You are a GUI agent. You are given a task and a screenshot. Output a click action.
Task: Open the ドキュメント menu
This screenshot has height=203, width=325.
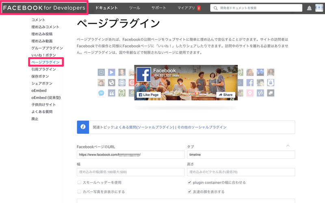pos(106,8)
